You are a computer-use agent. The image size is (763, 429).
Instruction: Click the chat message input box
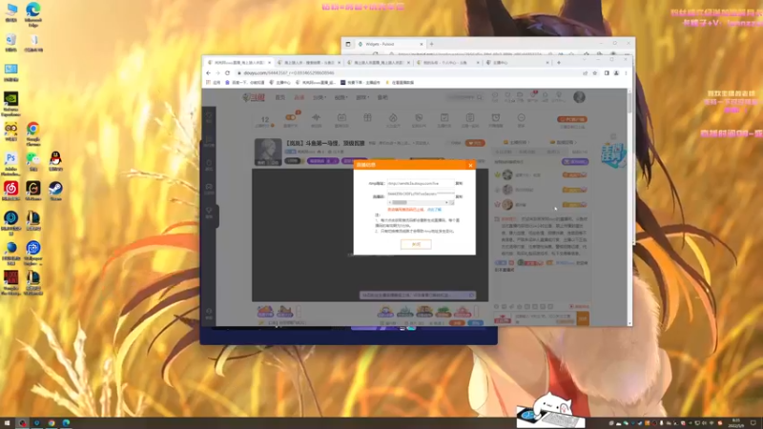click(x=545, y=318)
